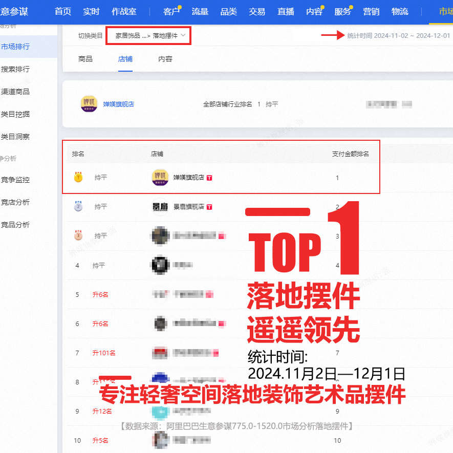
Task: Click the blurred shop avatar in rank 6 row
Action: [160, 323]
